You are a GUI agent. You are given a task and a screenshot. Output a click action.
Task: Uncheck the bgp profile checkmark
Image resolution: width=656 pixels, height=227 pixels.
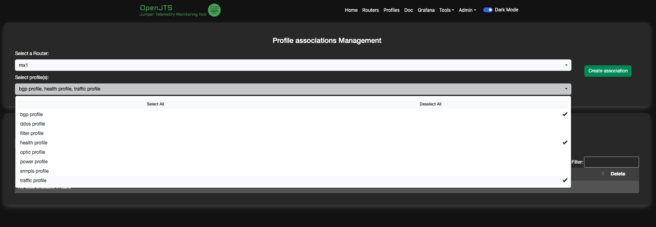[565, 114]
